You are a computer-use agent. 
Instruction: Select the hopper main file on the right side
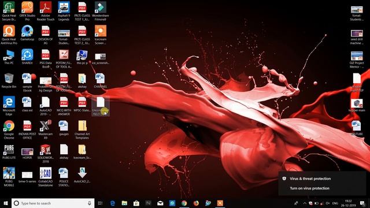coord(357,105)
